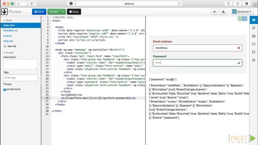Screen dimensions: 258x145
Task: Click the Enter tags field
Action: (21, 78)
